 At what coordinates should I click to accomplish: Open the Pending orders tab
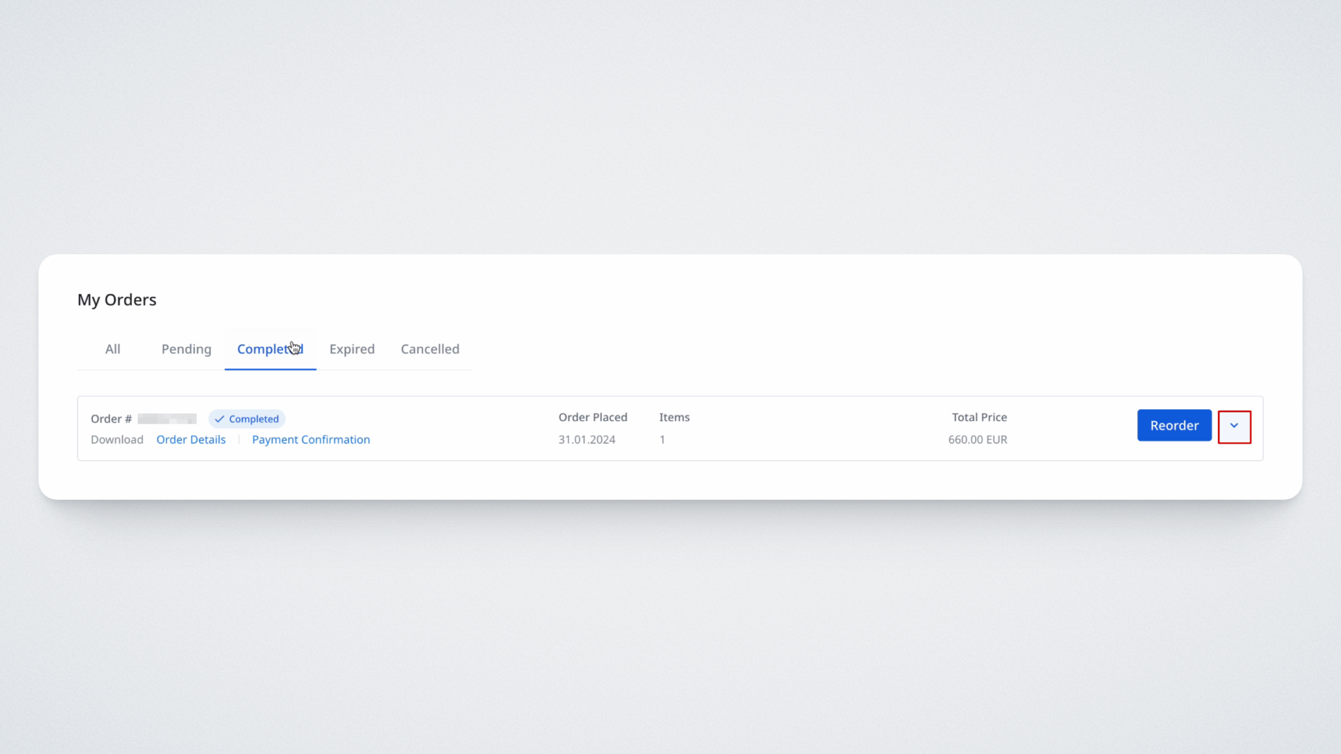pos(186,349)
